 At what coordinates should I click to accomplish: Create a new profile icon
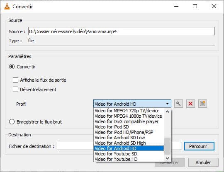point(202,104)
